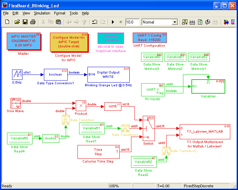Open the Format menu

[x=60, y=13]
